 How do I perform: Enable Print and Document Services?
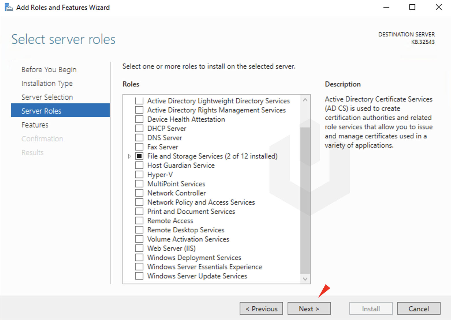(x=139, y=211)
